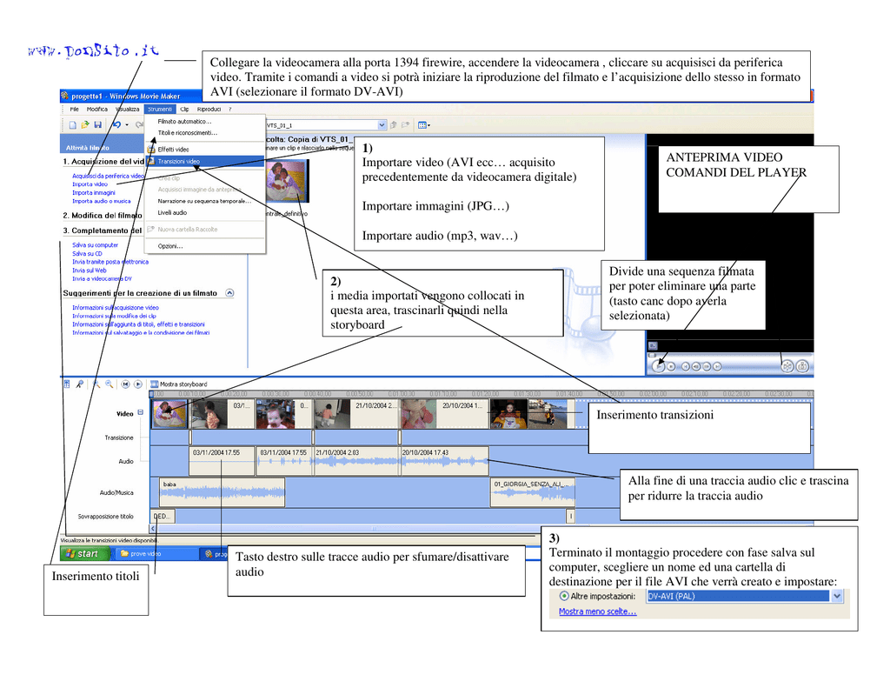Click the collection up-one-level icon
Image resolution: width=890 pixels, height=688 pixels.
pyautogui.click(x=394, y=125)
